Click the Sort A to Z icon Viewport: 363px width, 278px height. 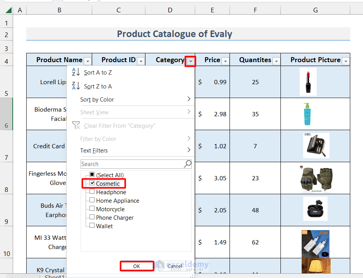(x=76, y=72)
